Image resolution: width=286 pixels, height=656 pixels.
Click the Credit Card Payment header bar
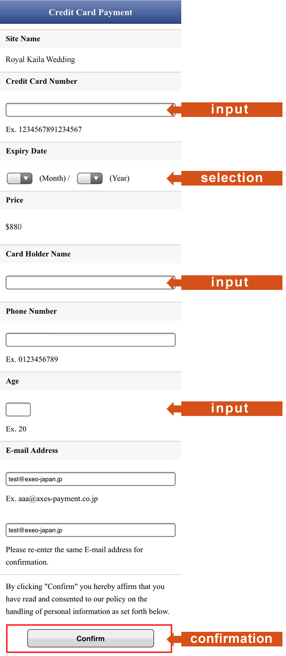pos(91,12)
